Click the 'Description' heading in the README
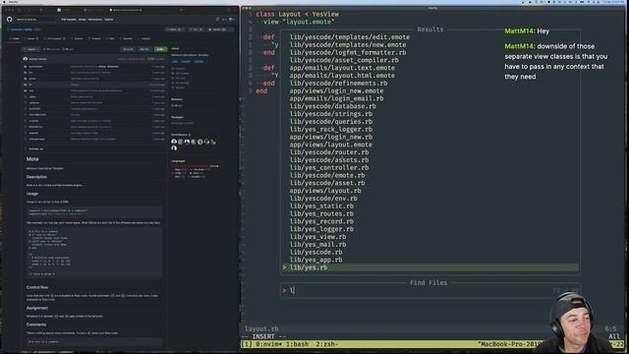 (36, 177)
